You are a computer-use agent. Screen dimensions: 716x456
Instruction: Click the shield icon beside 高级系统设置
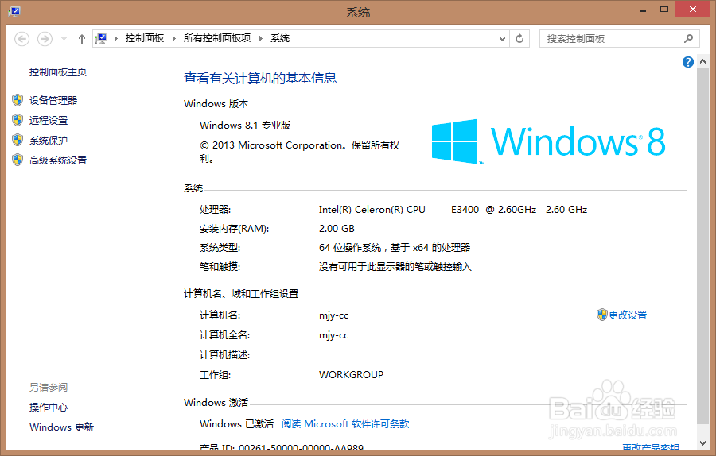tap(18, 160)
